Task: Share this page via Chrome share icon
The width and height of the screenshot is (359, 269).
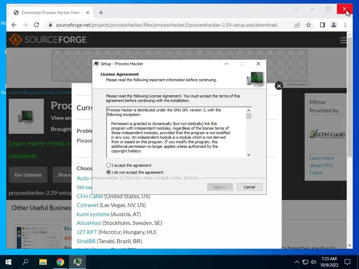Action: point(297,25)
